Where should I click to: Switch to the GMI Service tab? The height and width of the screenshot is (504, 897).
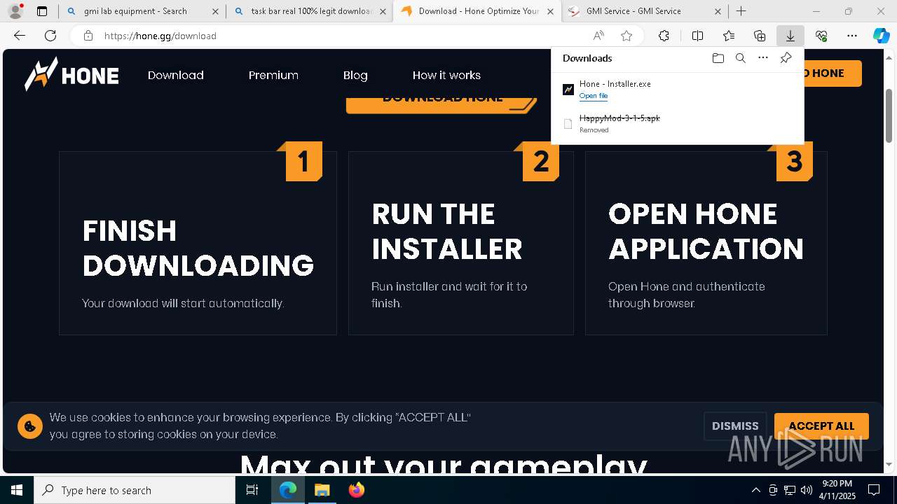[644, 11]
